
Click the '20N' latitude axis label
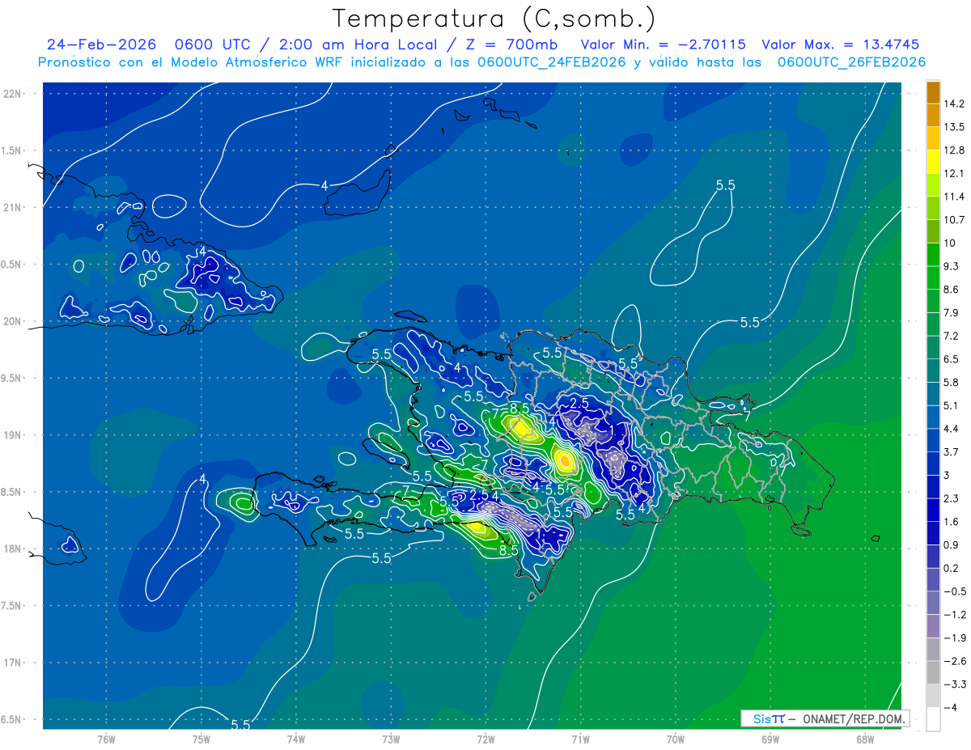pyautogui.click(x=13, y=321)
